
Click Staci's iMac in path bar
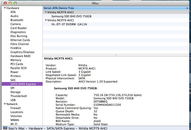click(x=16, y=128)
